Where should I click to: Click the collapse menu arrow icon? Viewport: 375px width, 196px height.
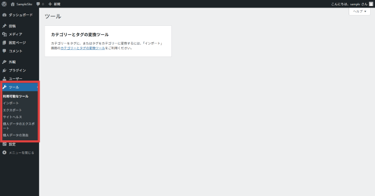click(4, 153)
